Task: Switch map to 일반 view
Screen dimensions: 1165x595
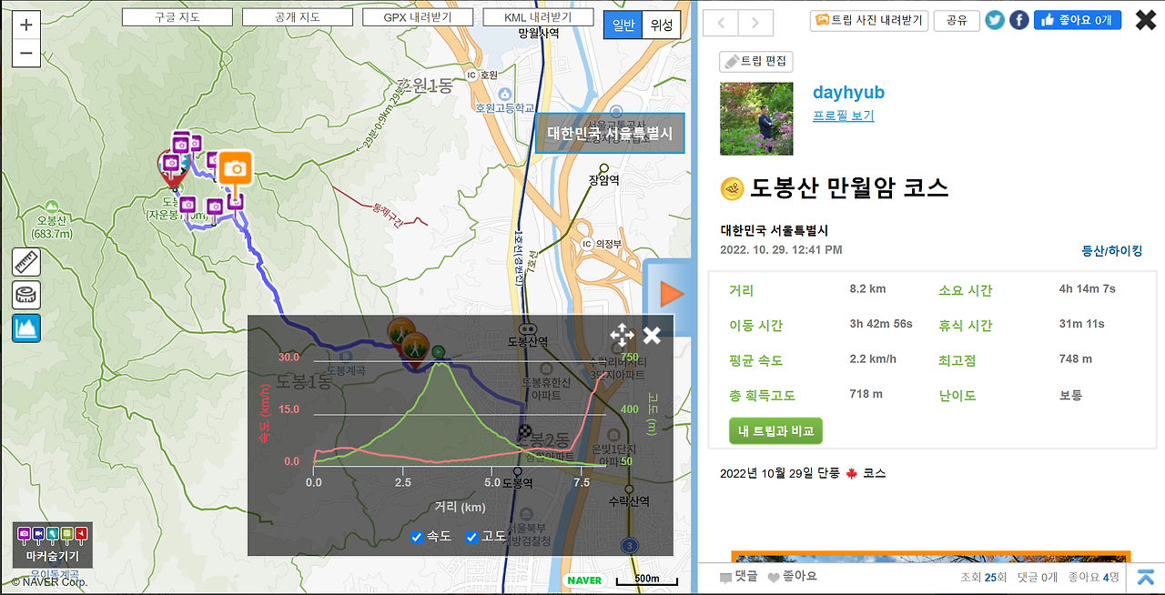Action: [623, 25]
